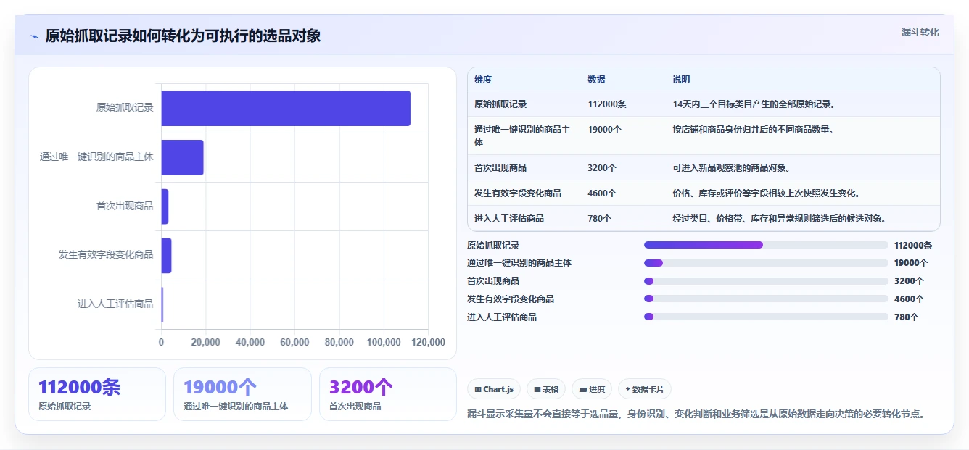Click the progress bar showing 4600个
This screenshot has width=969, height=450.
[x=766, y=299]
